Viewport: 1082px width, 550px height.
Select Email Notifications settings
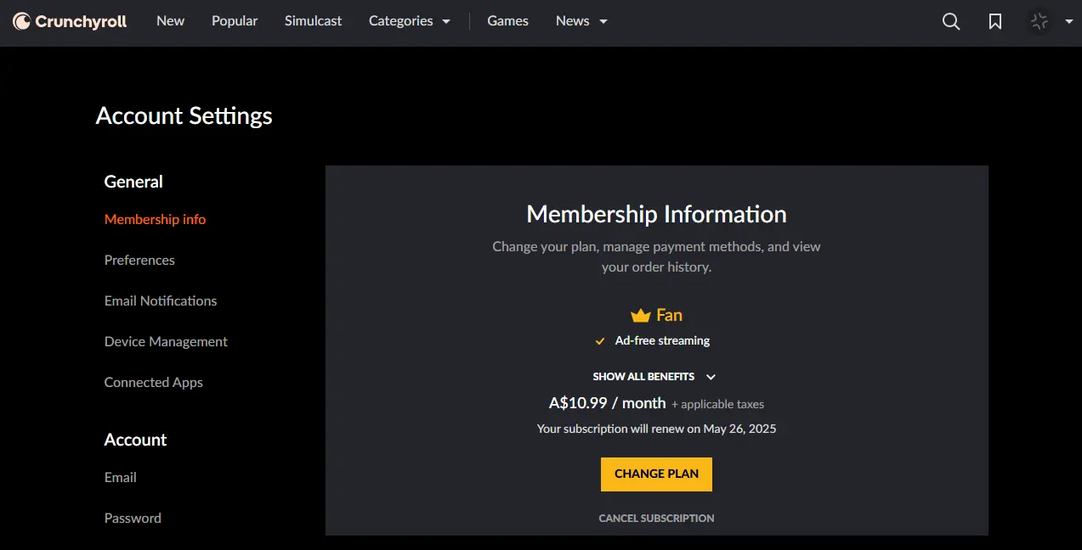tap(161, 300)
